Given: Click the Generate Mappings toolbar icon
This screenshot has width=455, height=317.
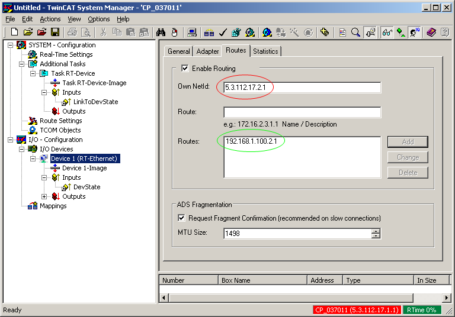Looking at the screenshot, I should click(209, 32).
